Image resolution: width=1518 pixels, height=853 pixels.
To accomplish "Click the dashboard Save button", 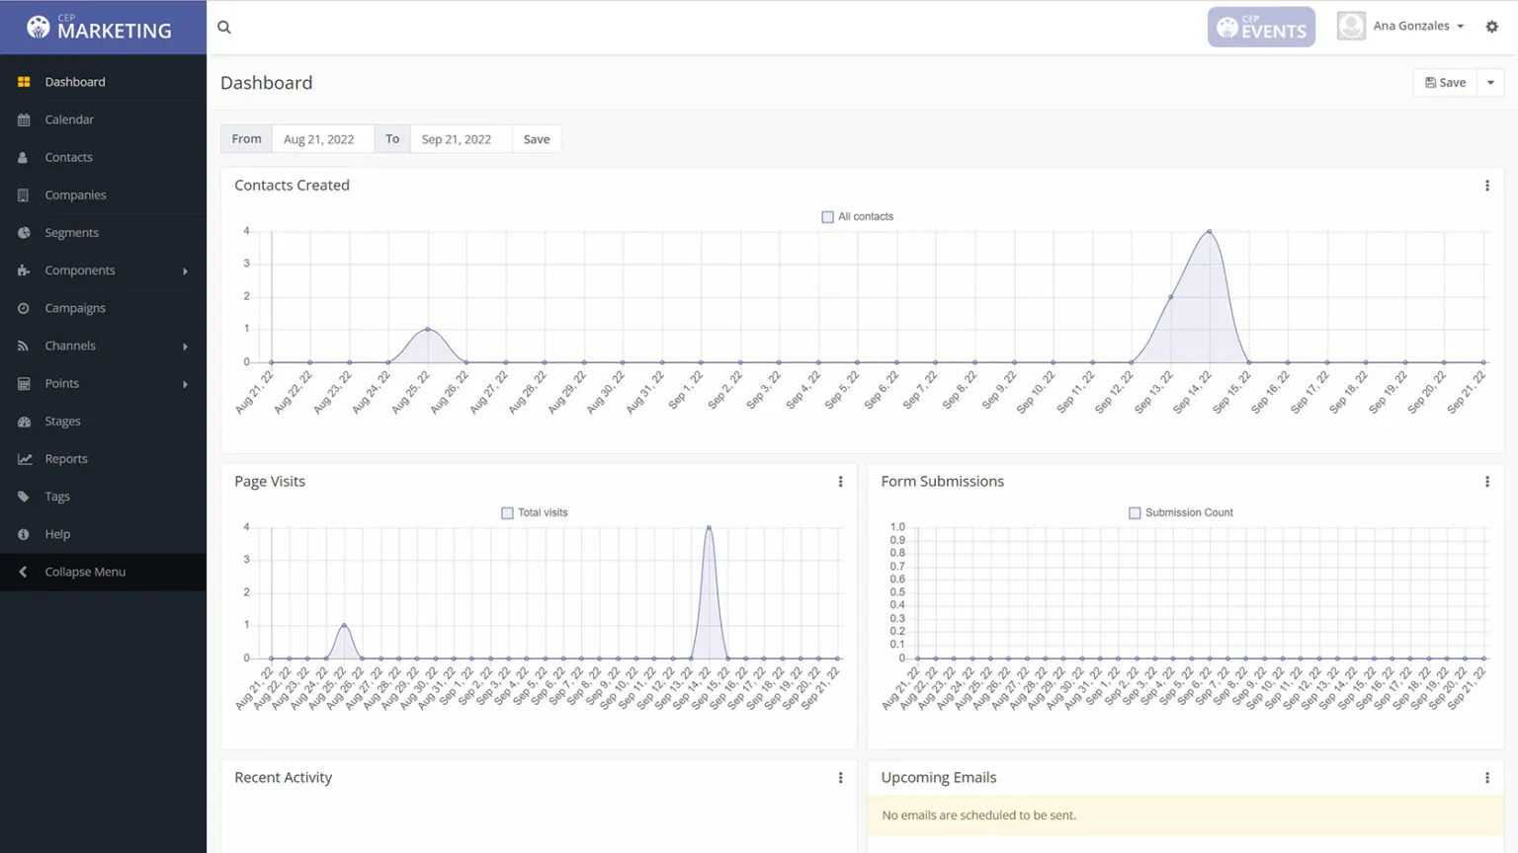I will (1445, 83).
